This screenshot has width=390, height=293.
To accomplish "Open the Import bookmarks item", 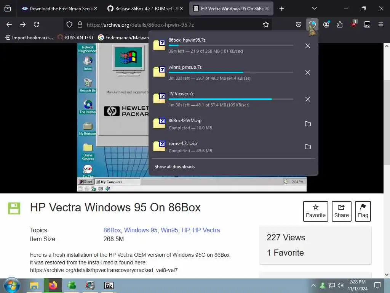I will [29, 38].
